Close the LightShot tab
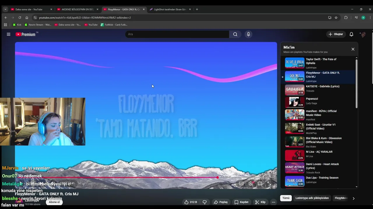373x209 pixels. [190, 9]
